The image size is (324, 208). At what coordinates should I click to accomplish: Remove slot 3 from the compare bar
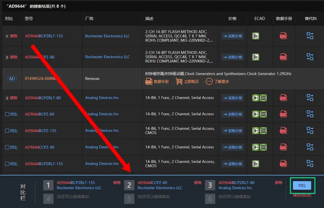pyautogui.click(x=278, y=182)
